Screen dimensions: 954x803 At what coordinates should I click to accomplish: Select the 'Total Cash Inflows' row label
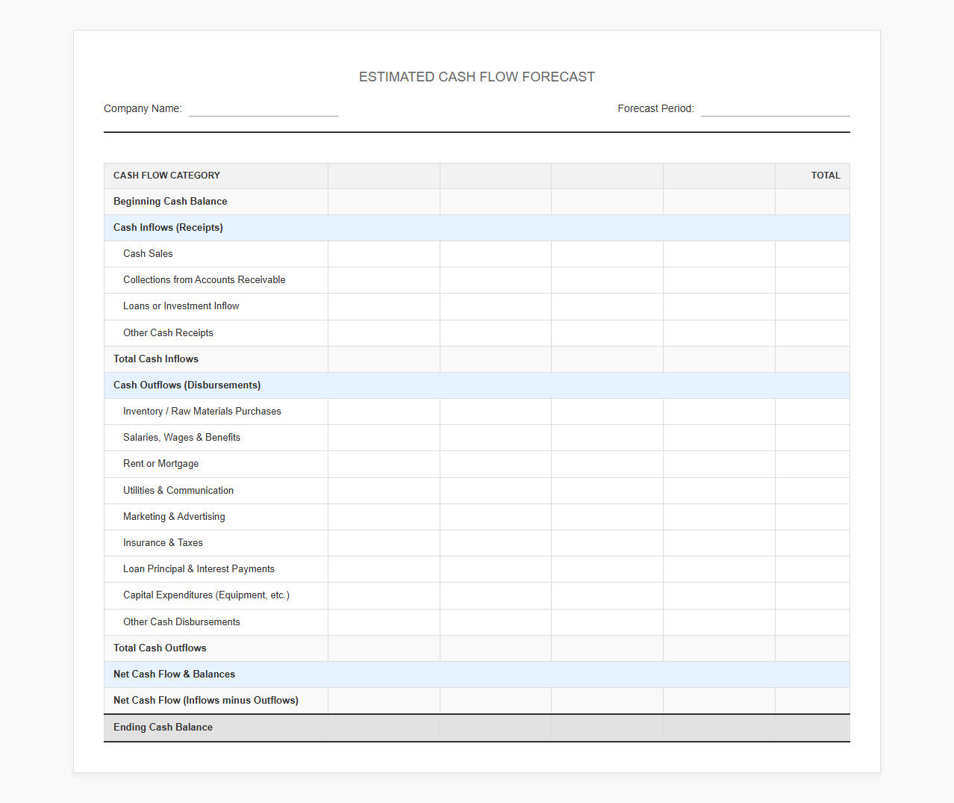point(156,359)
